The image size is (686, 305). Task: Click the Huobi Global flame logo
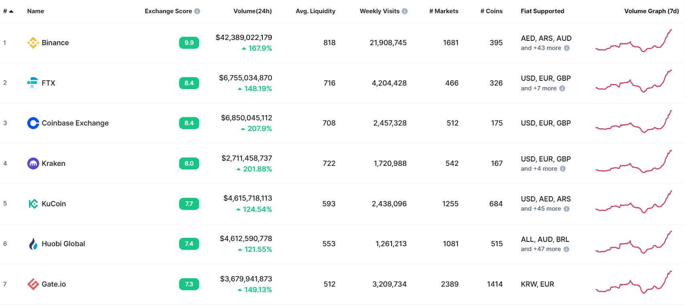[x=33, y=244]
